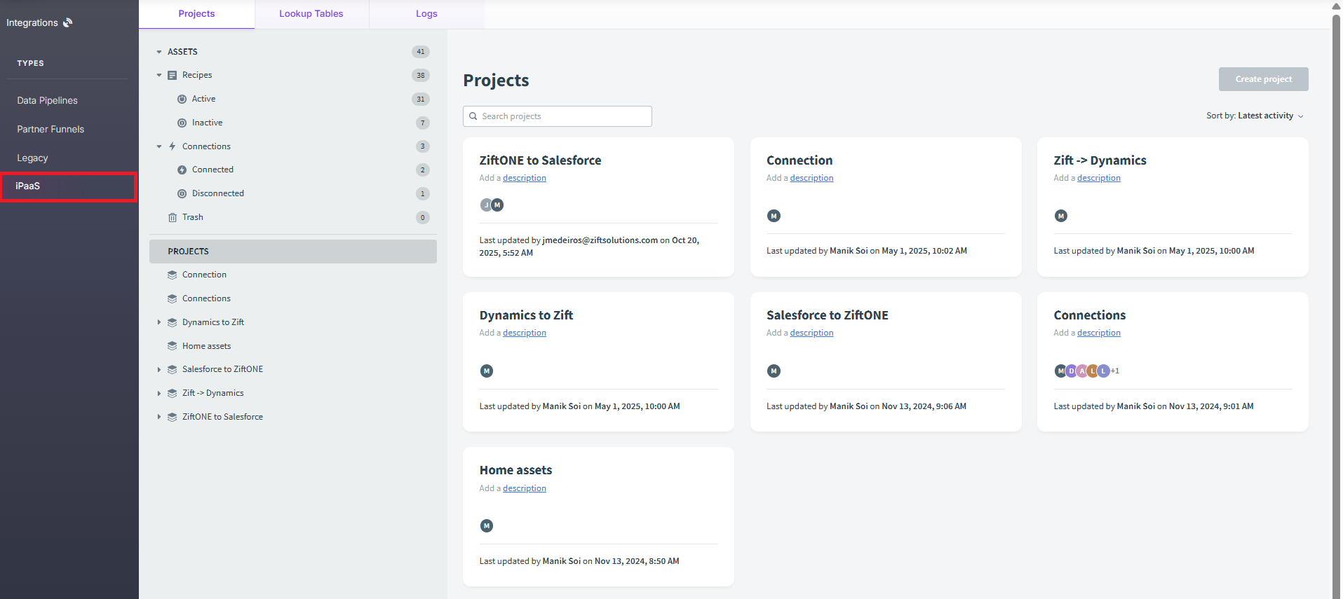Click the Home assets stack icon
Viewport: 1343px width, 599px height.
(172, 346)
